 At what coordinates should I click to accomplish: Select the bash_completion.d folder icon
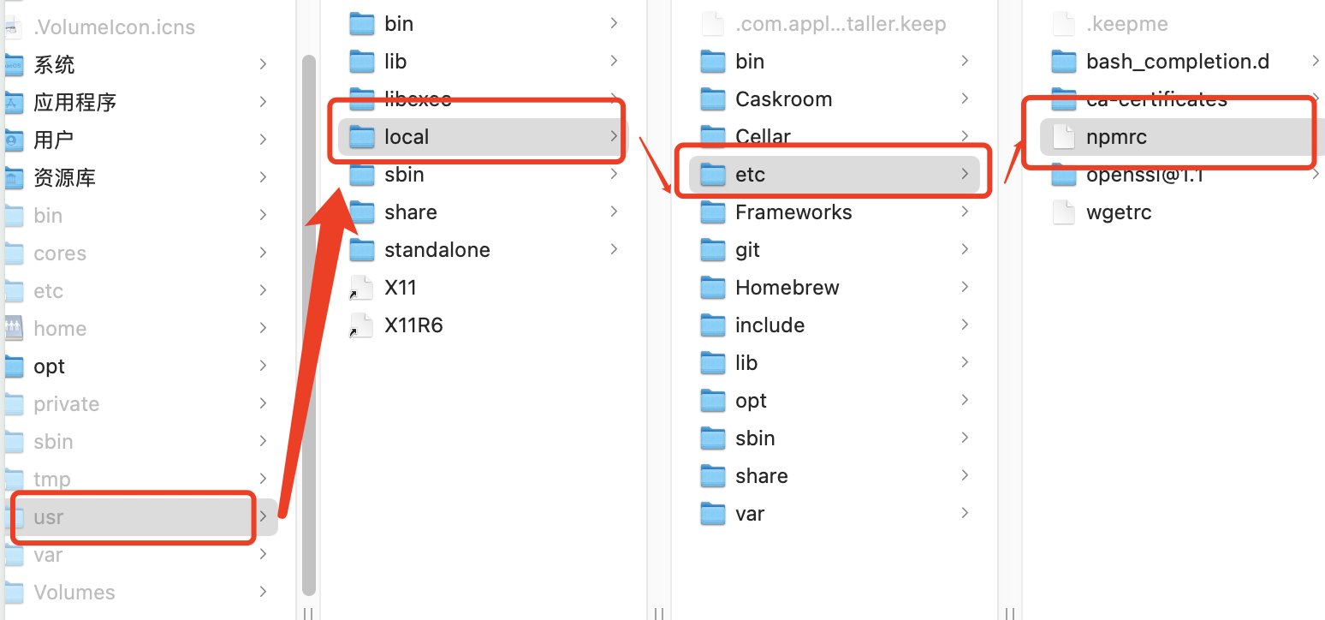point(1064,61)
